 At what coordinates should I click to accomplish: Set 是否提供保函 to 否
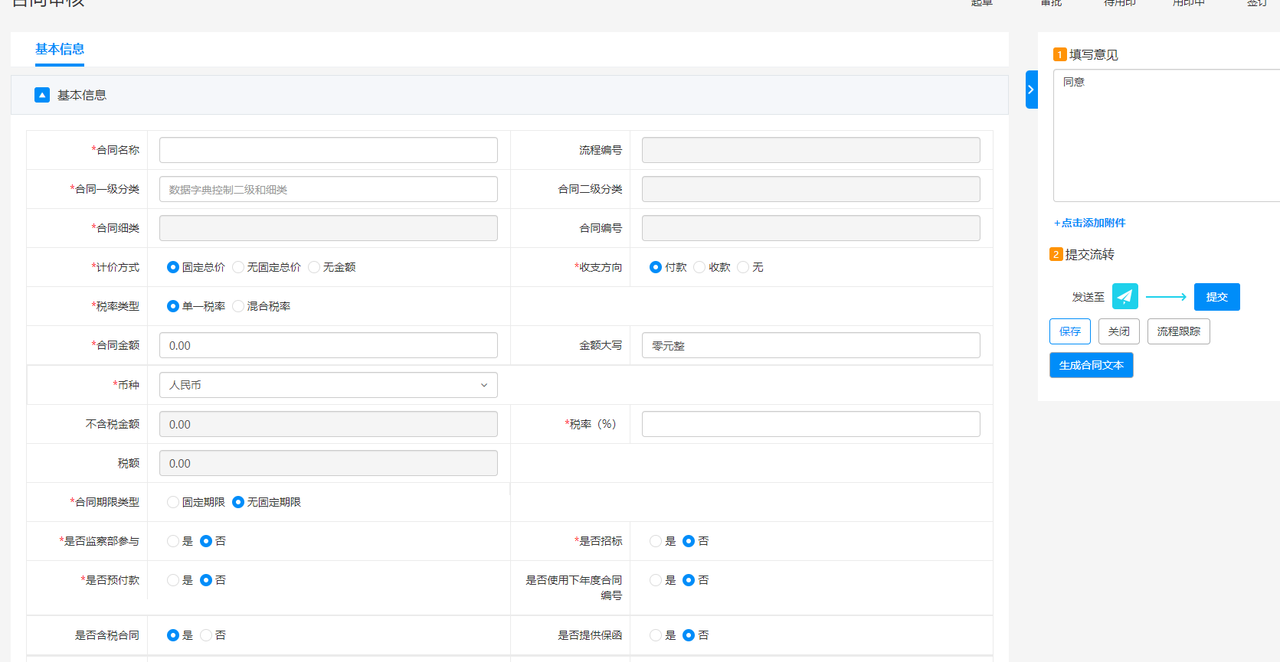click(689, 635)
